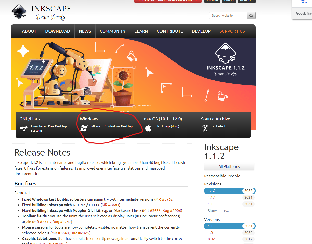
Task: Open the Bug #2906 link
Action: click(172, 211)
